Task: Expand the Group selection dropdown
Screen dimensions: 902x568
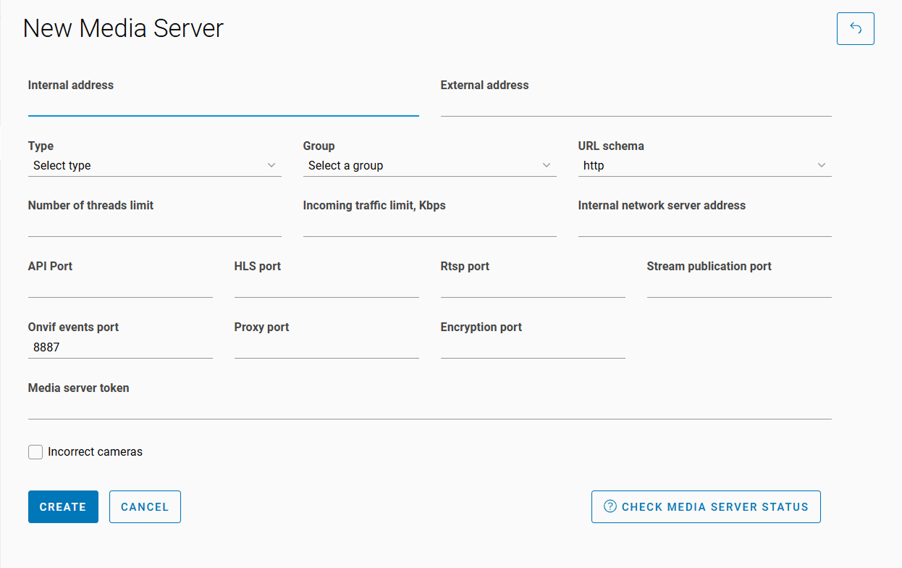Action: [429, 166]
